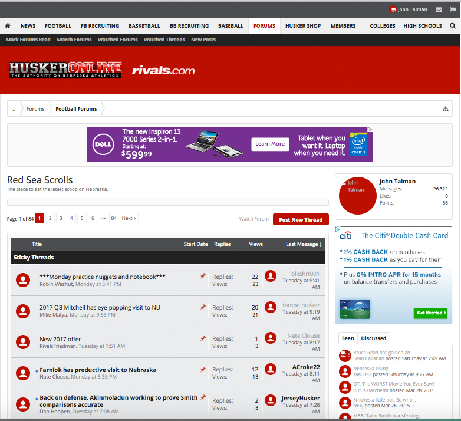The image size is (461, 421).
Task: Go to last page 84
Action: point(114,218)
